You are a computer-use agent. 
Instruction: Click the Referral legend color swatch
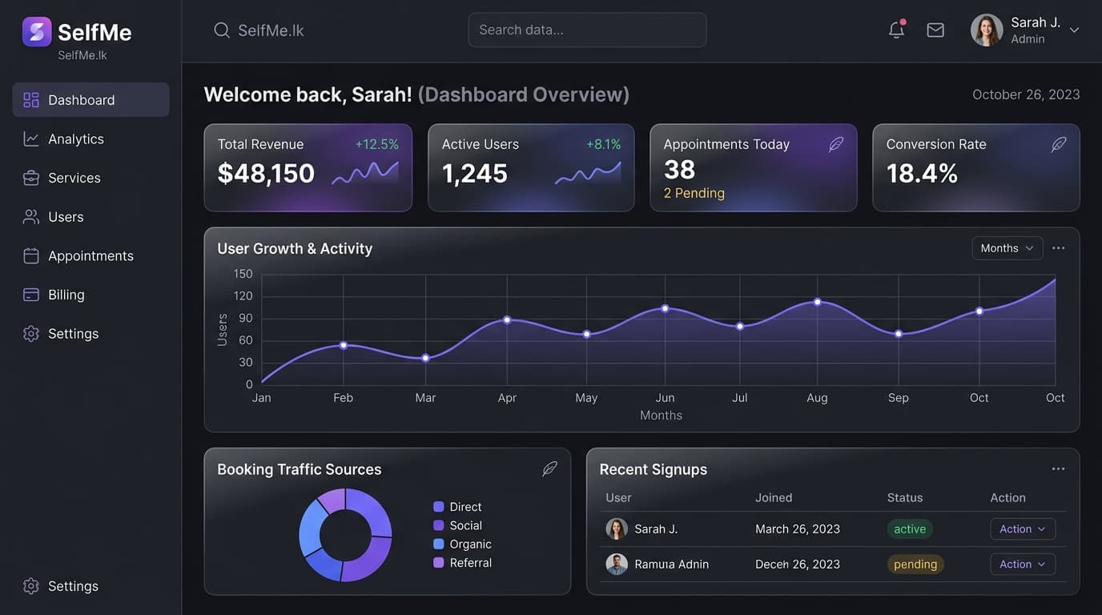(x=438, y=563)
